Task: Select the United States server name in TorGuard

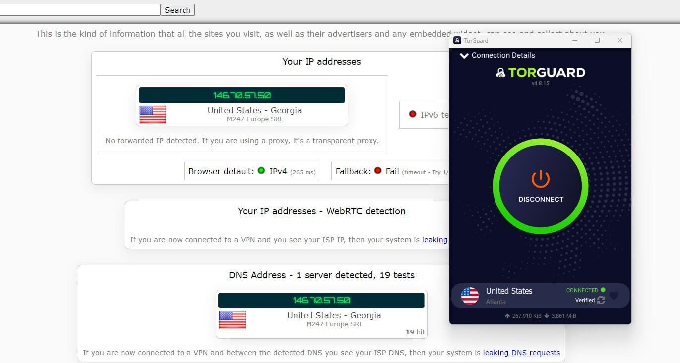Action: (509, 291)
